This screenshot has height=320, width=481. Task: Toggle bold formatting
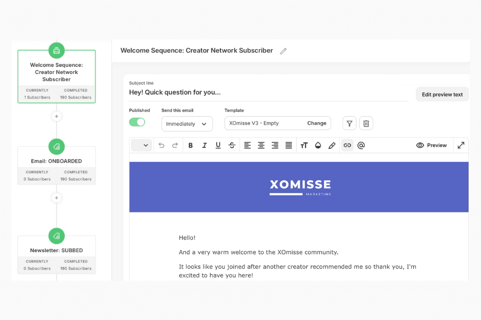[x=190, y=145]
